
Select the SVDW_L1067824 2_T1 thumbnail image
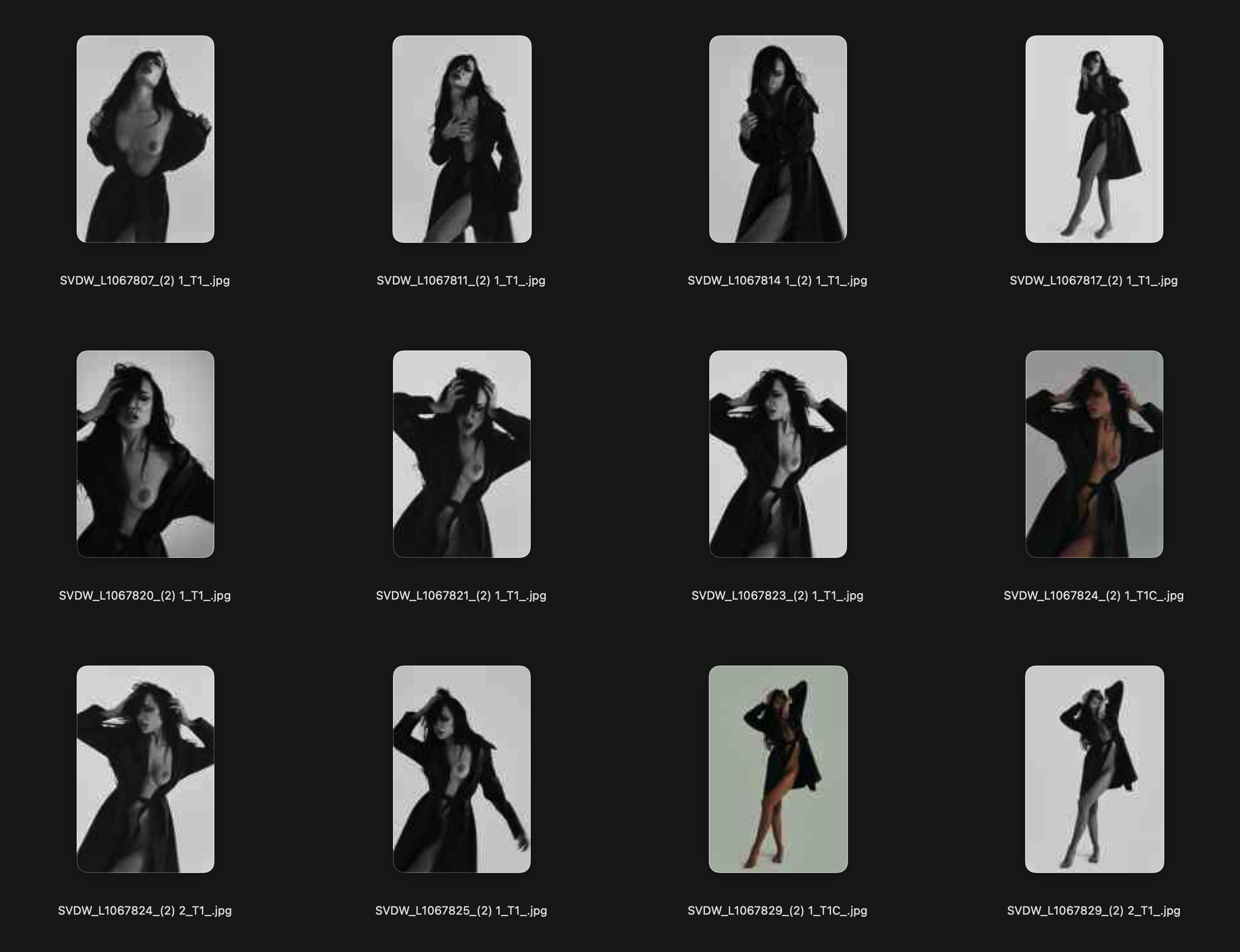(x=145, y=769)
